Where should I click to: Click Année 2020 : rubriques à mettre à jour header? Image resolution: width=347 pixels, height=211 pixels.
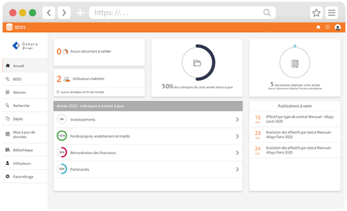tap(148, 106)
